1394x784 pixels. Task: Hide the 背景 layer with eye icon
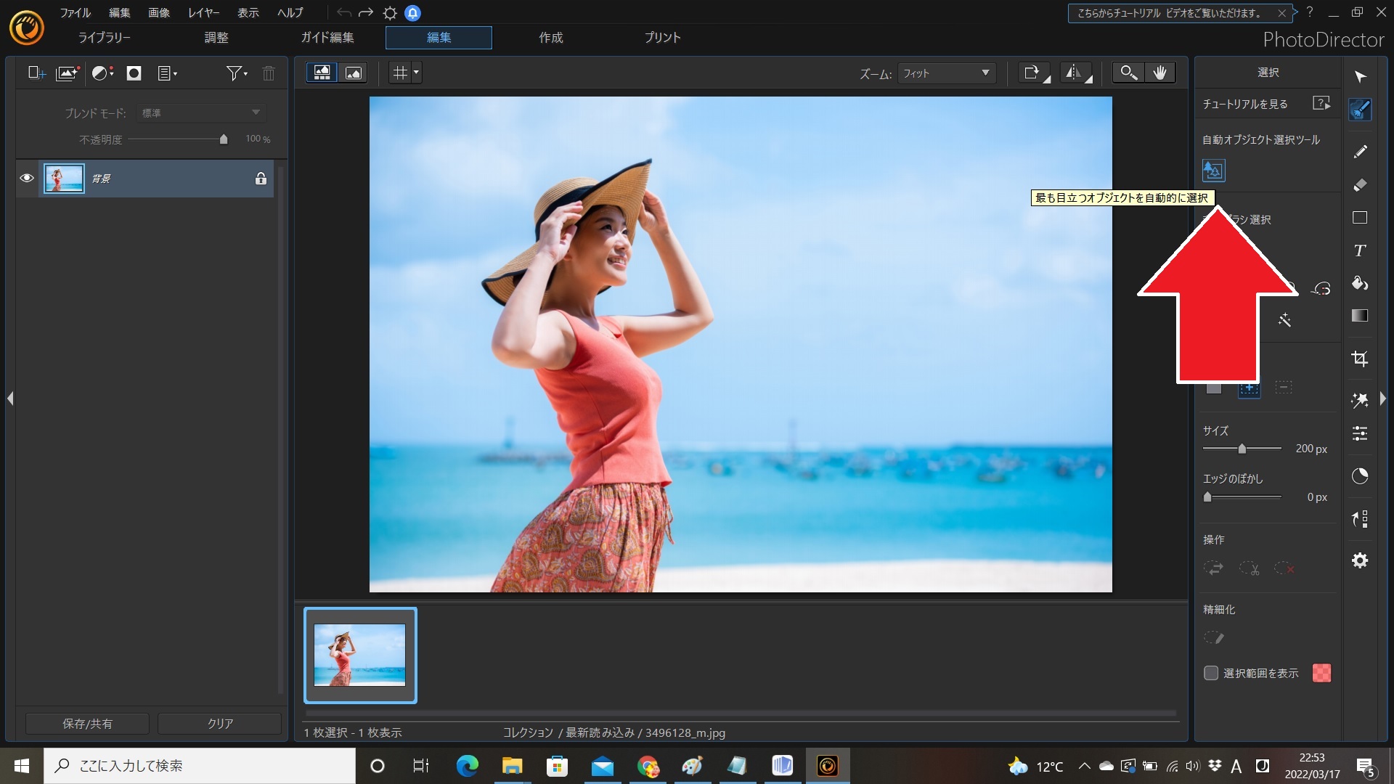[27, 179]
